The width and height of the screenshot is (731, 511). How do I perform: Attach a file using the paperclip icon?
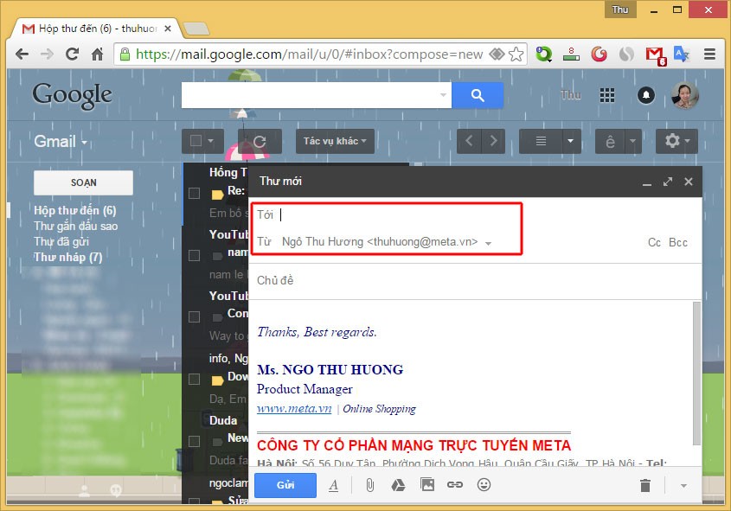(370, 485)
